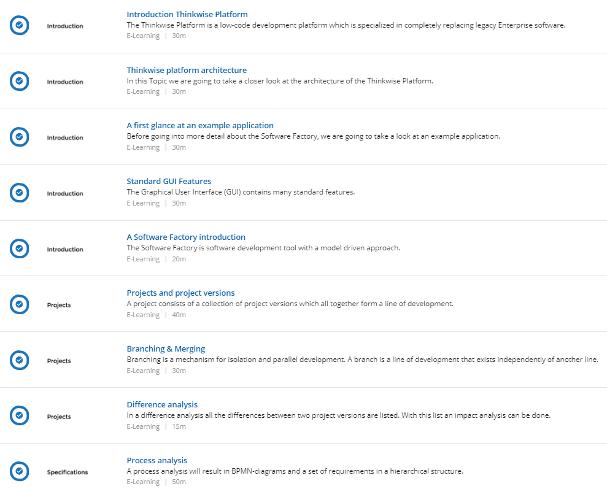607x489 pixels.
Task: Select checkmark icon for A Software Factory introduction
Action: 20,248
